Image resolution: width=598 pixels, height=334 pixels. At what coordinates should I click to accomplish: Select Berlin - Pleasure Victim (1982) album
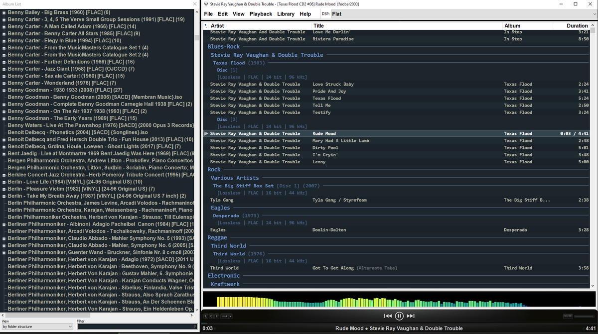(x=81, y=189)
